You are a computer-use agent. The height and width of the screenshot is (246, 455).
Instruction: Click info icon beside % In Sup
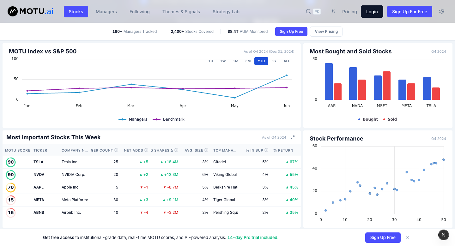coord(266,150)
